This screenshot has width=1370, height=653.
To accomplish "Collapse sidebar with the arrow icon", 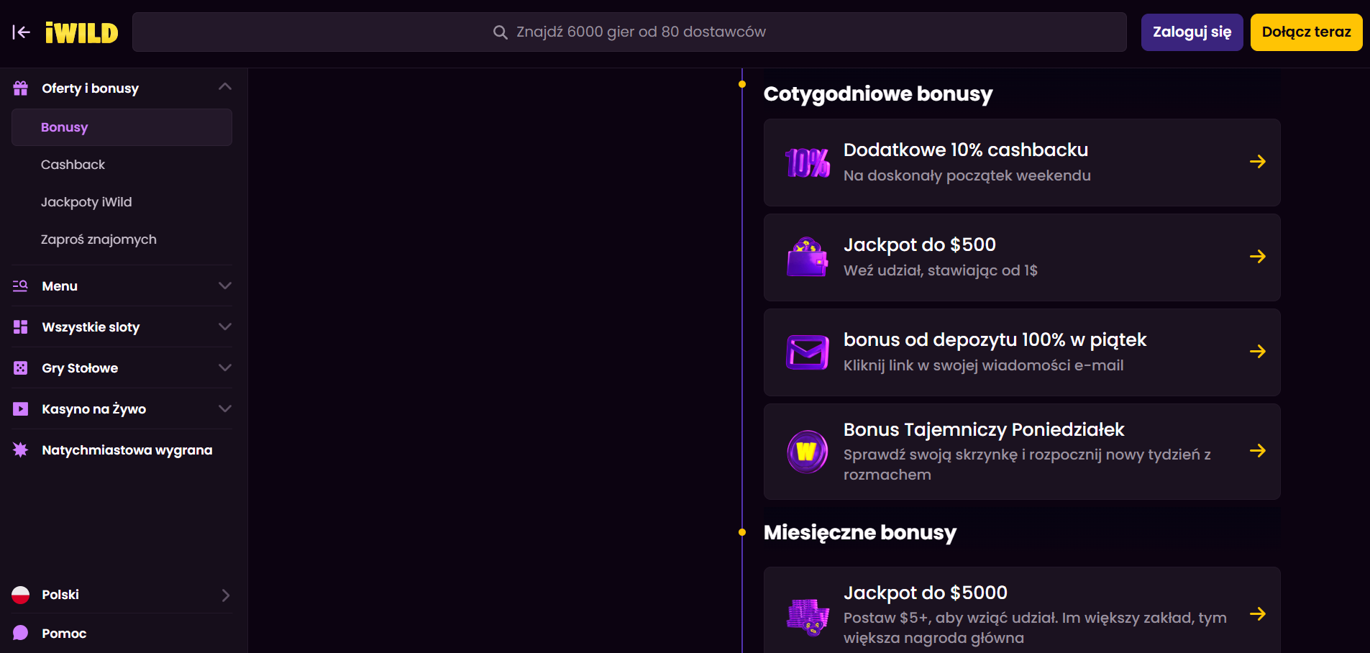I will coord(21,32).
